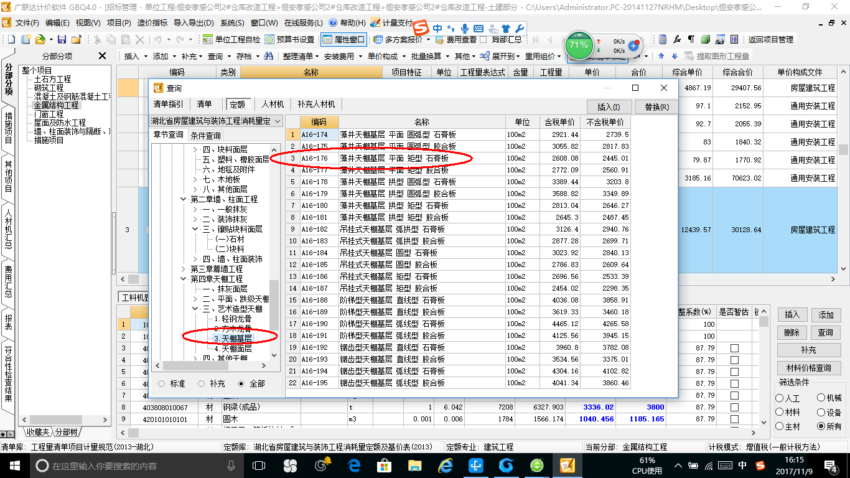Expand the 一、一般抹灰 tree node

pos(195,210)
